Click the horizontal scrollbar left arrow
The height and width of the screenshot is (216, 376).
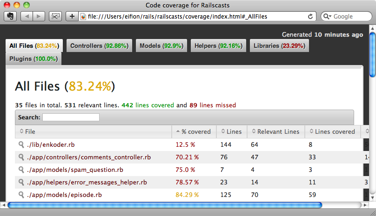[4, 205]
